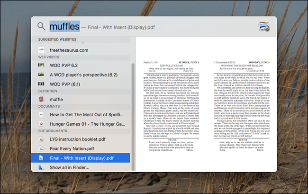Click the PDF icon for Final - With Insert
Image resolution: width=308 pixels, height=194 pixels.
41,158
